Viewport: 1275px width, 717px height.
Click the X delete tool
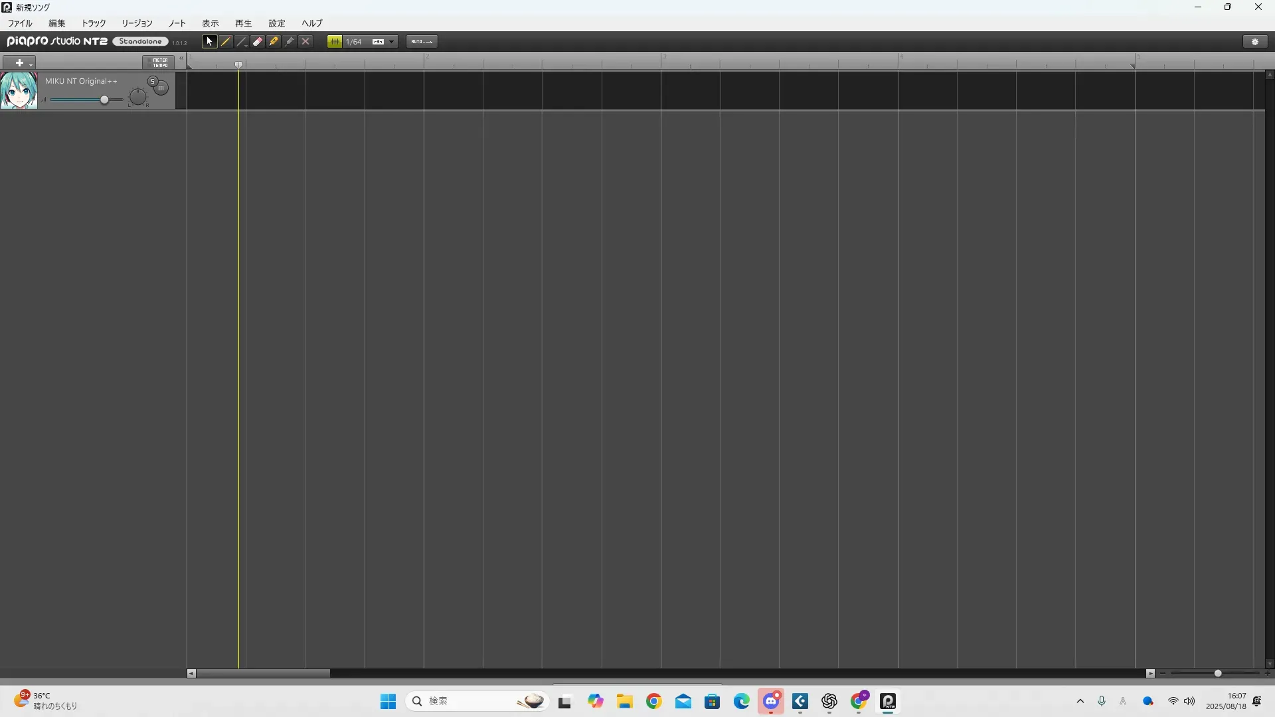[305, 42]
